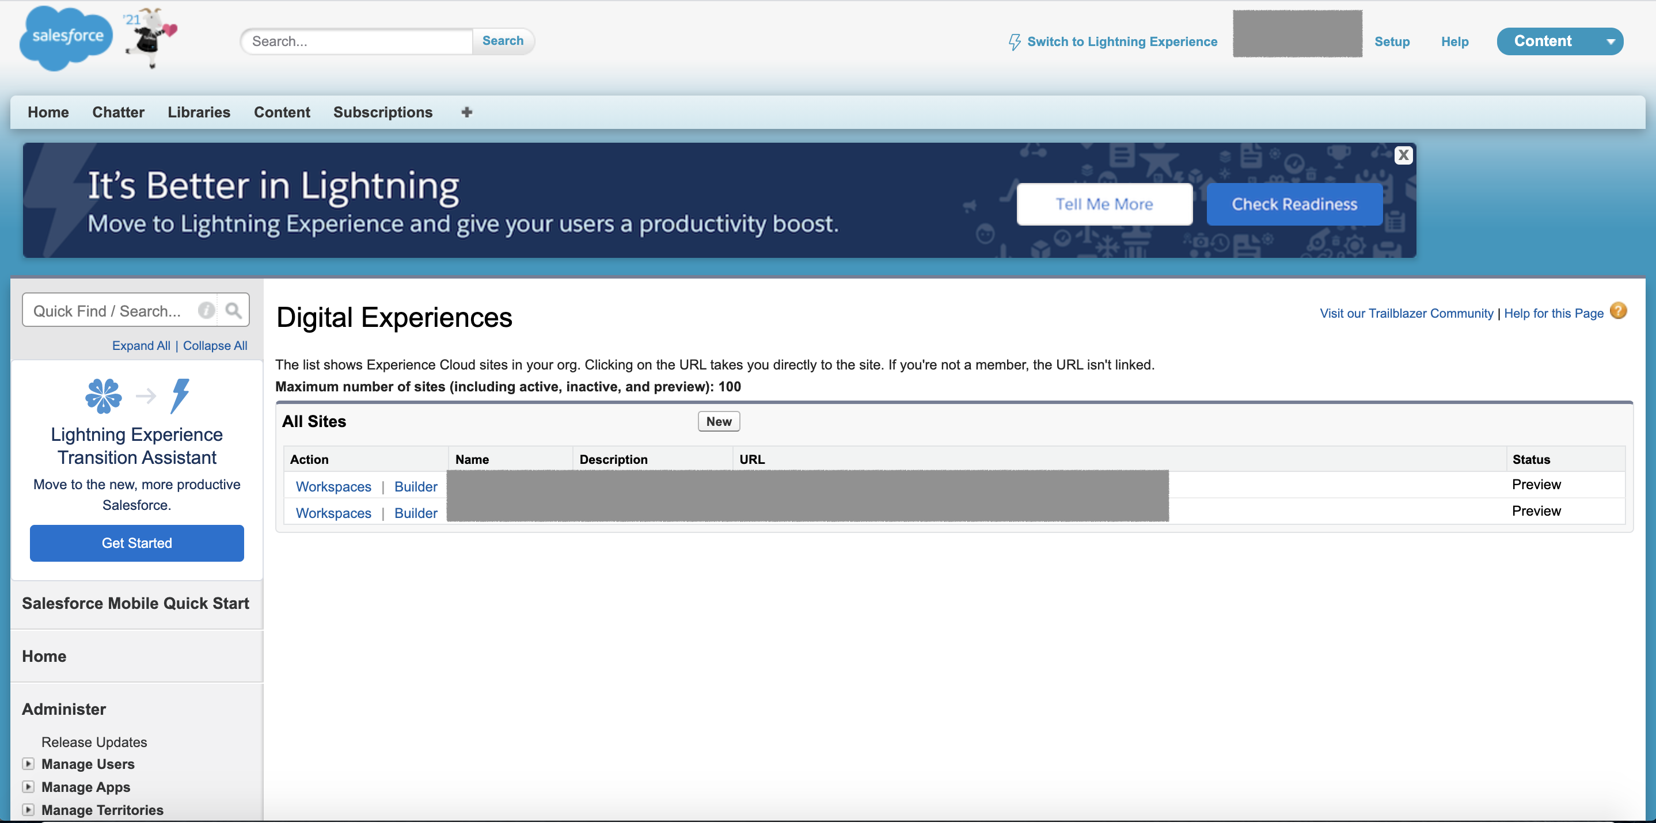Click the Manage Users label
Viewport: 1656px width, 823px height.
pos(88,764)
